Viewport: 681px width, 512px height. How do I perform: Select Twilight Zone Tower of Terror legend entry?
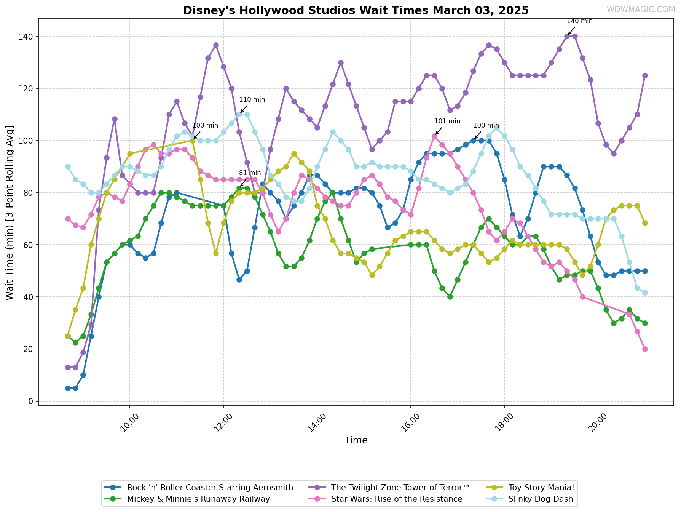coord(389,488)
